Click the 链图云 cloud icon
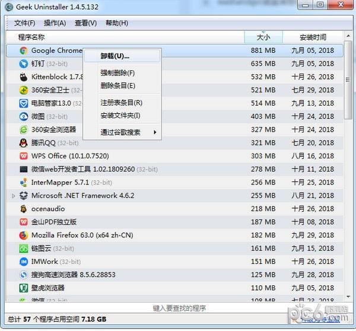The width and height of the screenshot is (356, 331). click(23, 249)
